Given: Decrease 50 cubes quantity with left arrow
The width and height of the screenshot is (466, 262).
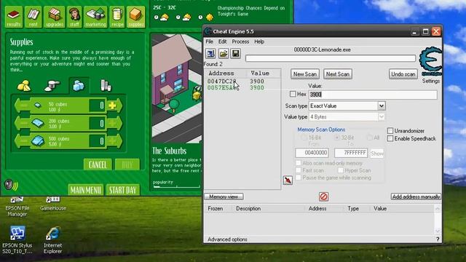Looking at the screenshot, I should (x=23, y=106).
